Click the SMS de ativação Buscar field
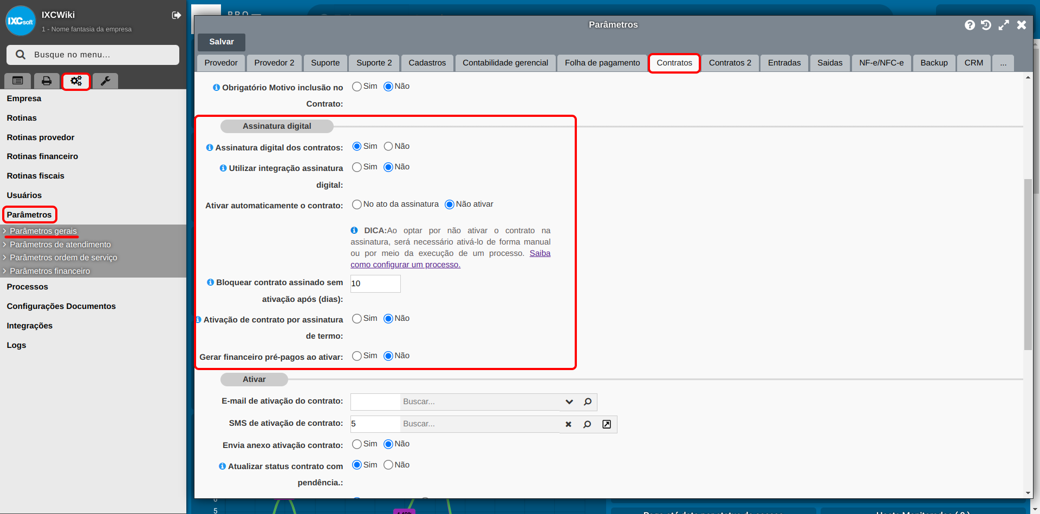Viewport: 1040px width, 514px height. pos(480,424)
